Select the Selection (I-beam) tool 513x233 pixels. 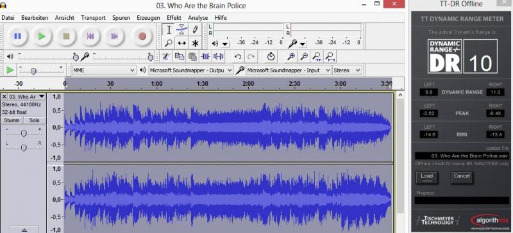click(x=169, y=30)
